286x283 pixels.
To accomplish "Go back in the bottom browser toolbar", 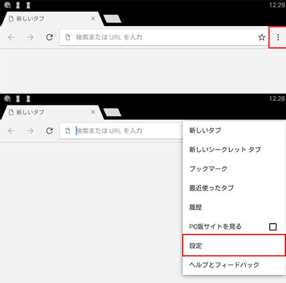I will pos(11,131).
